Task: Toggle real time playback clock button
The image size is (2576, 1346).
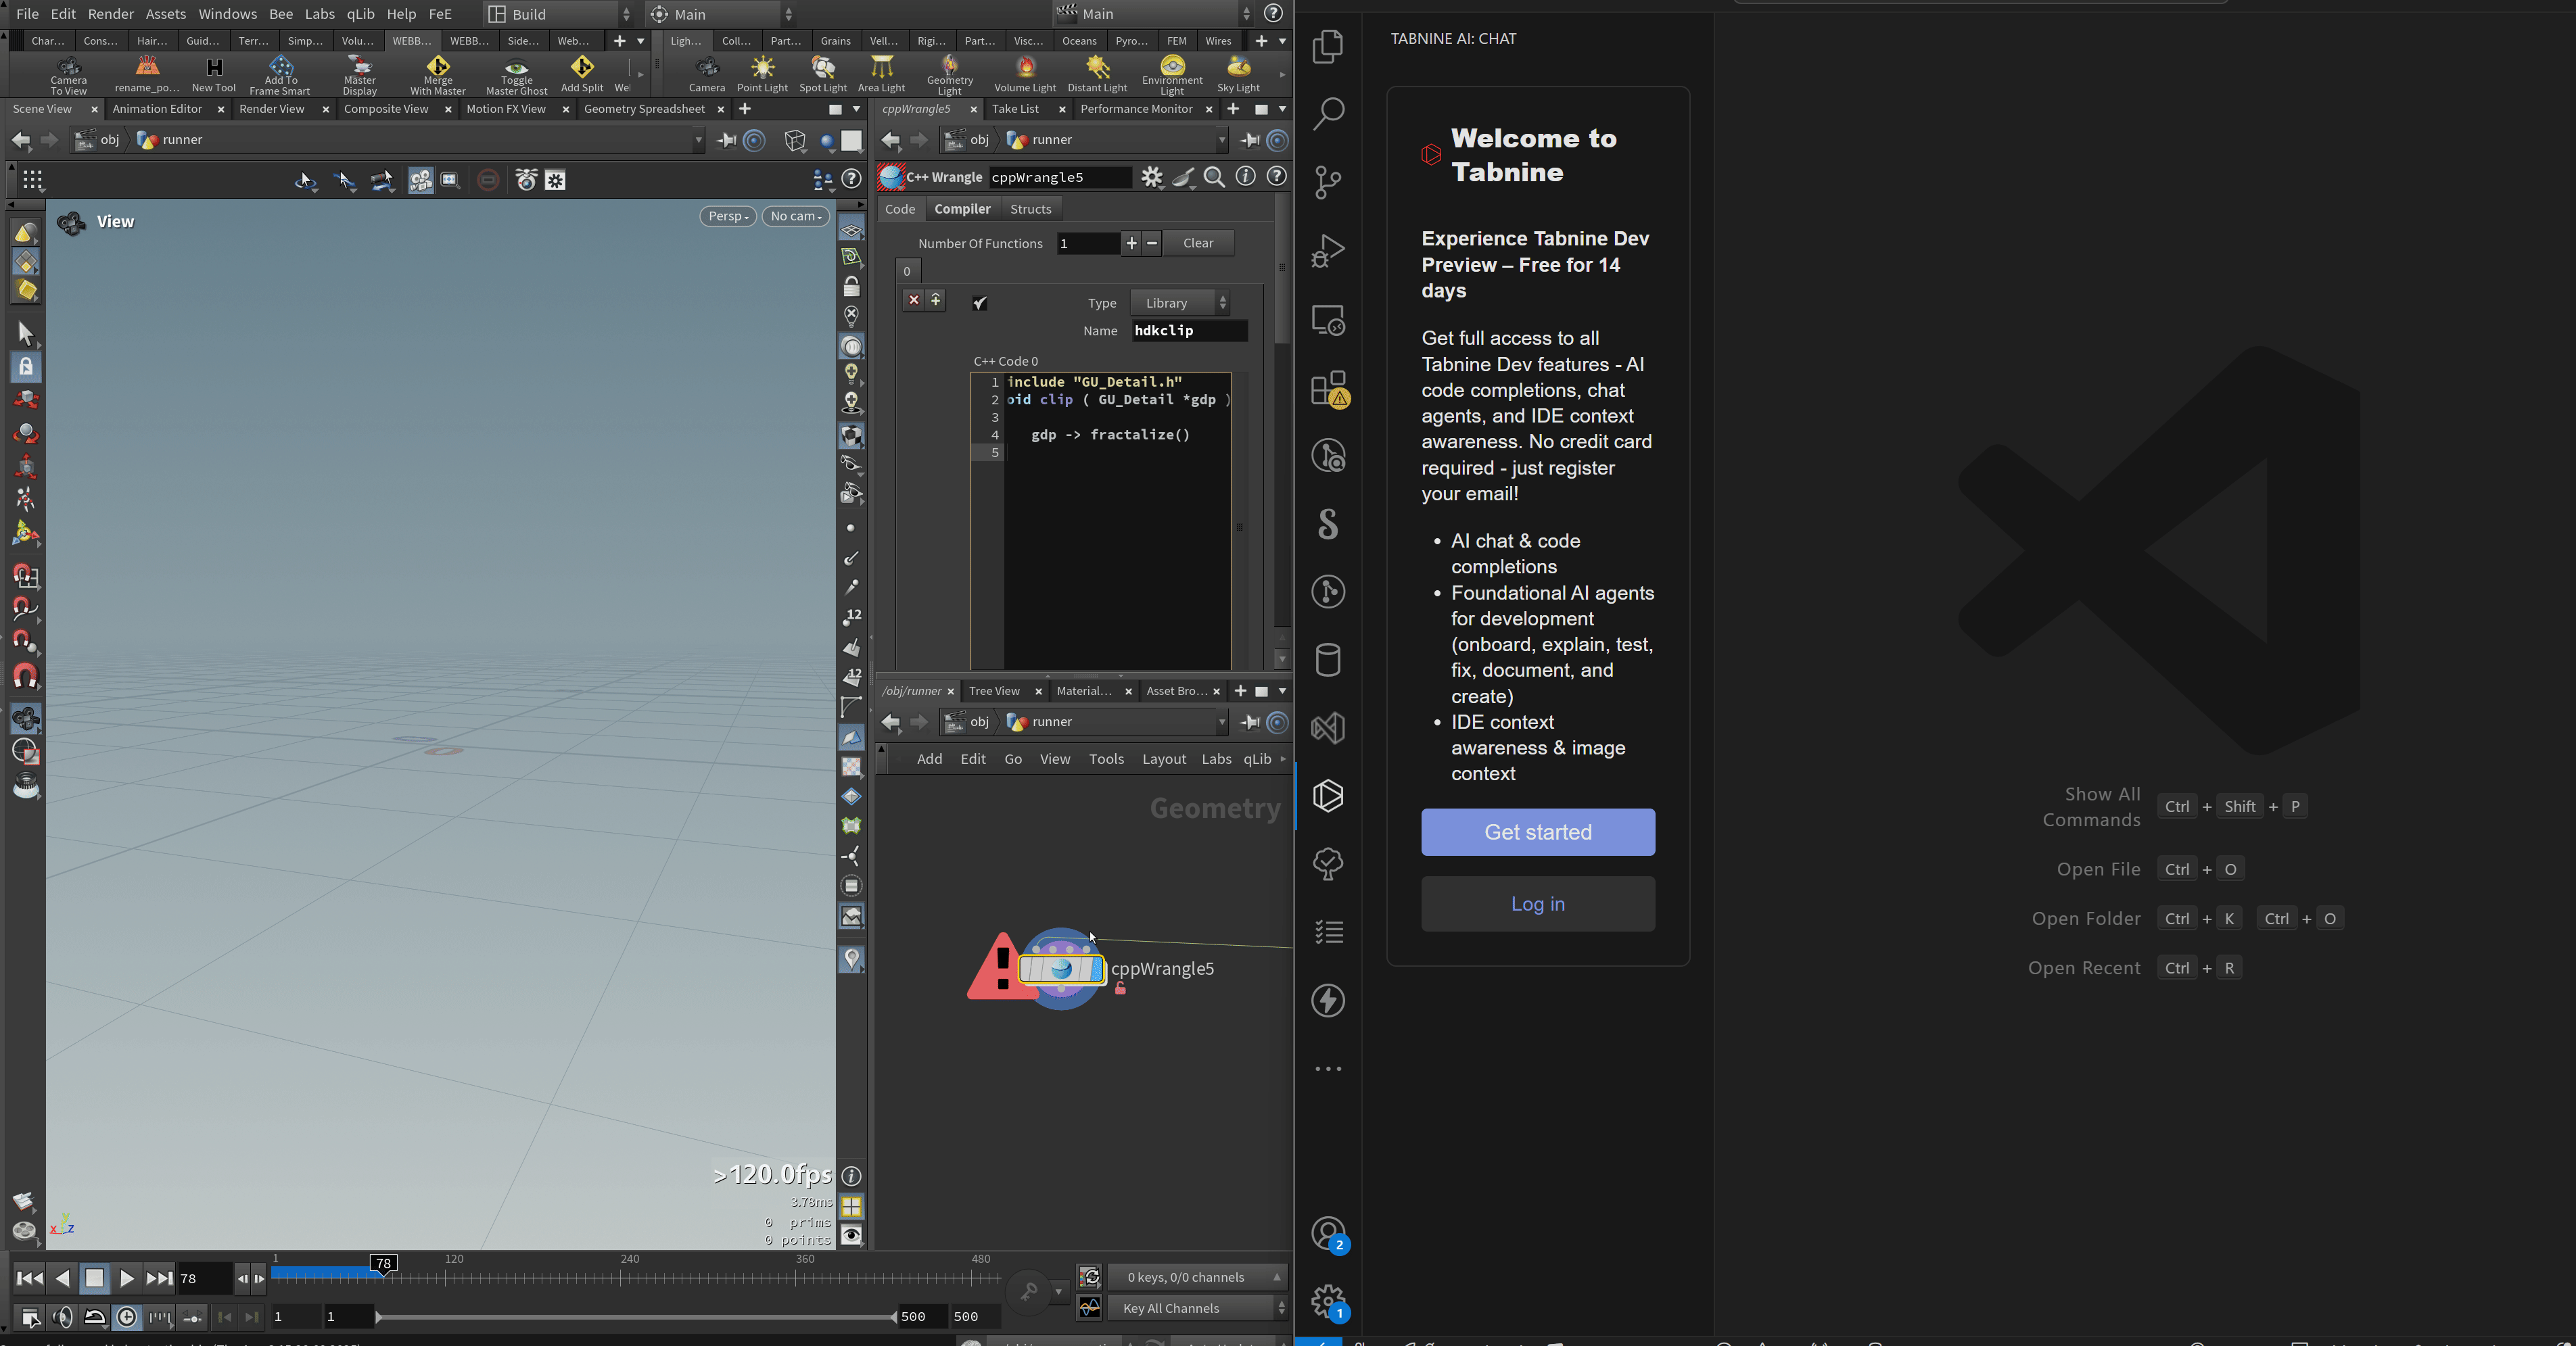Action: click(x=127, y=1317)
